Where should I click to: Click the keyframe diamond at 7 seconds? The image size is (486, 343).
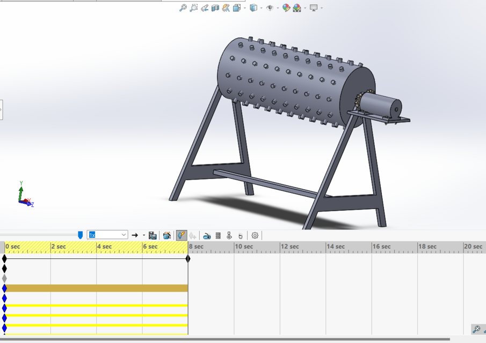tap(187, 259)
